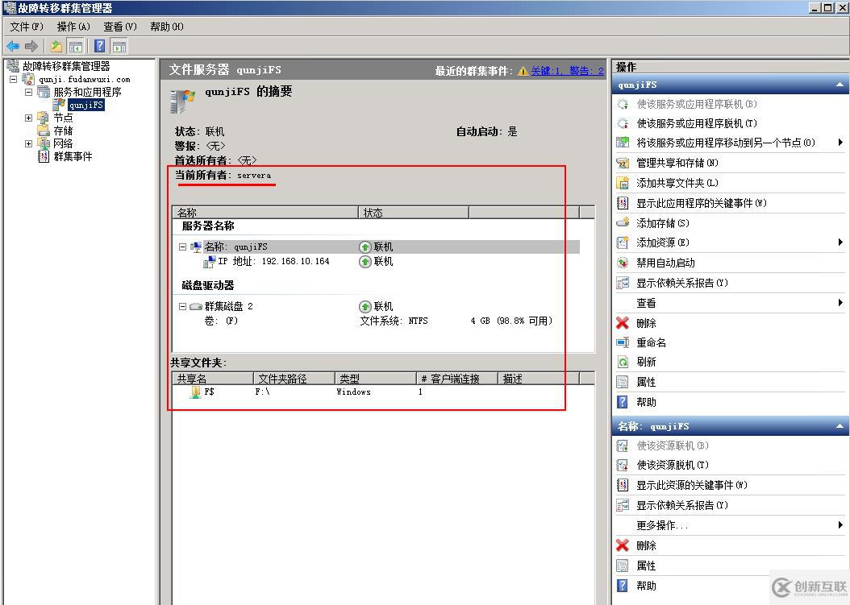The height and width of the screenshot is (605, 850).
Task: Select the F$ shared folder row
Action: [x=209, y=392]
